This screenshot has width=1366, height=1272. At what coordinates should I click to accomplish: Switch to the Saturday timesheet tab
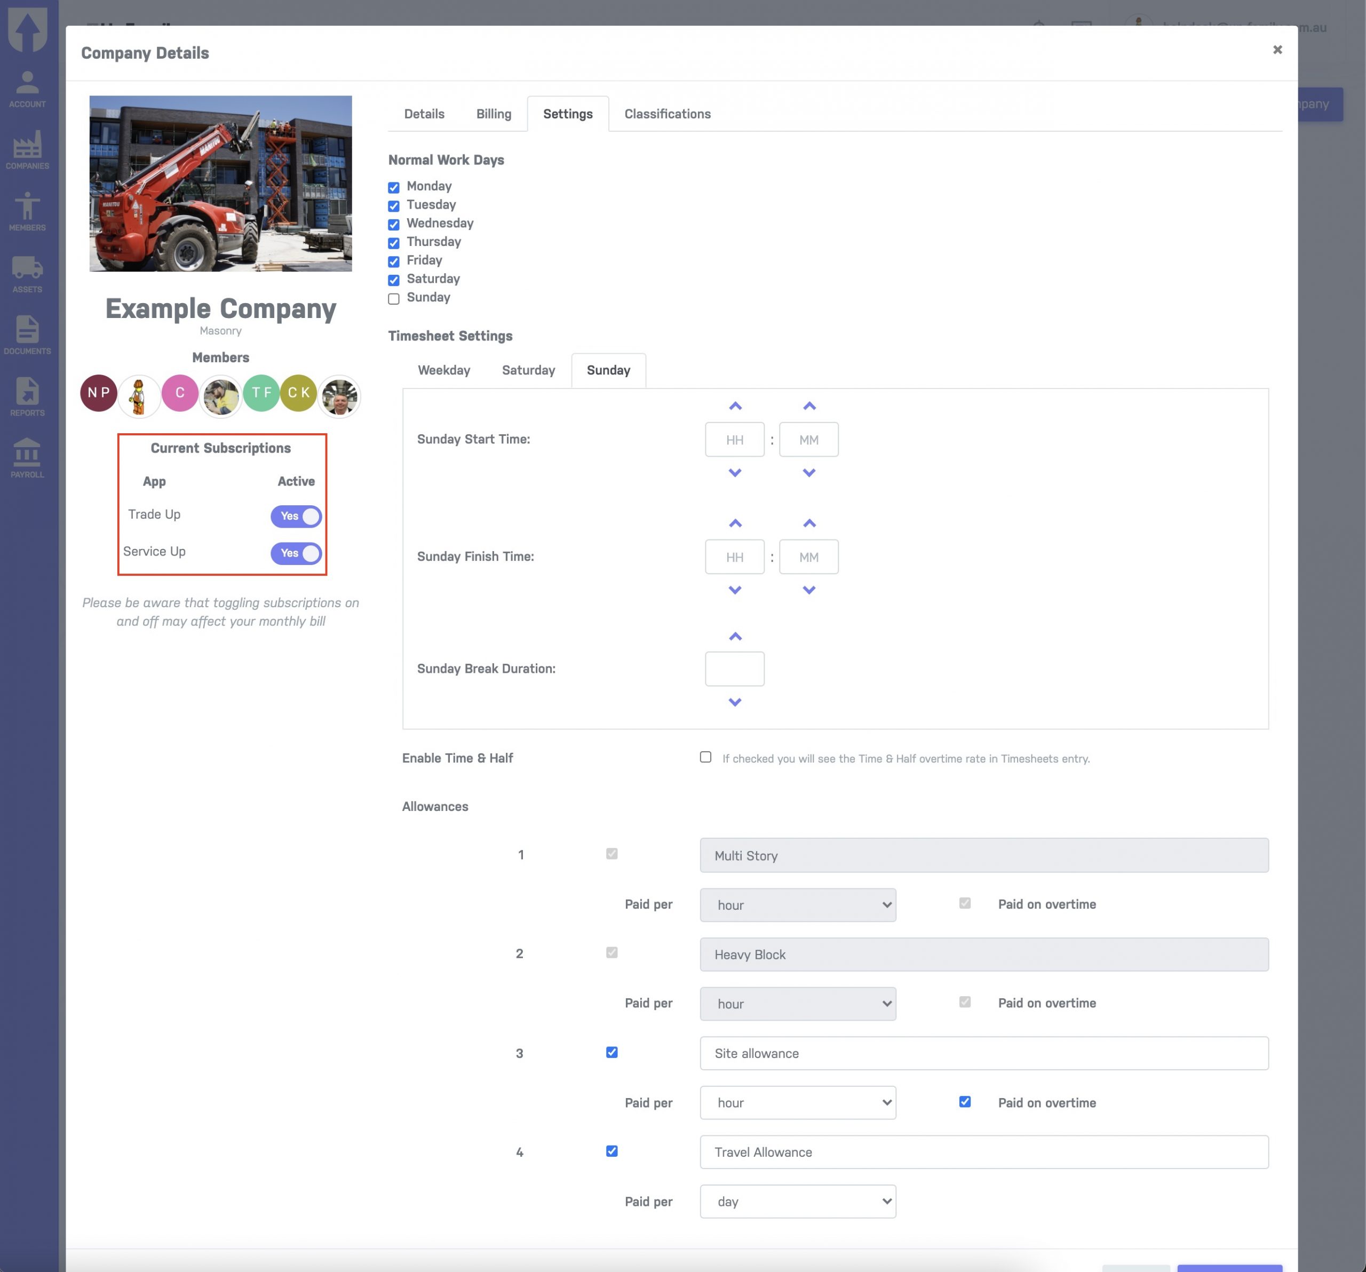pos(528,370)
